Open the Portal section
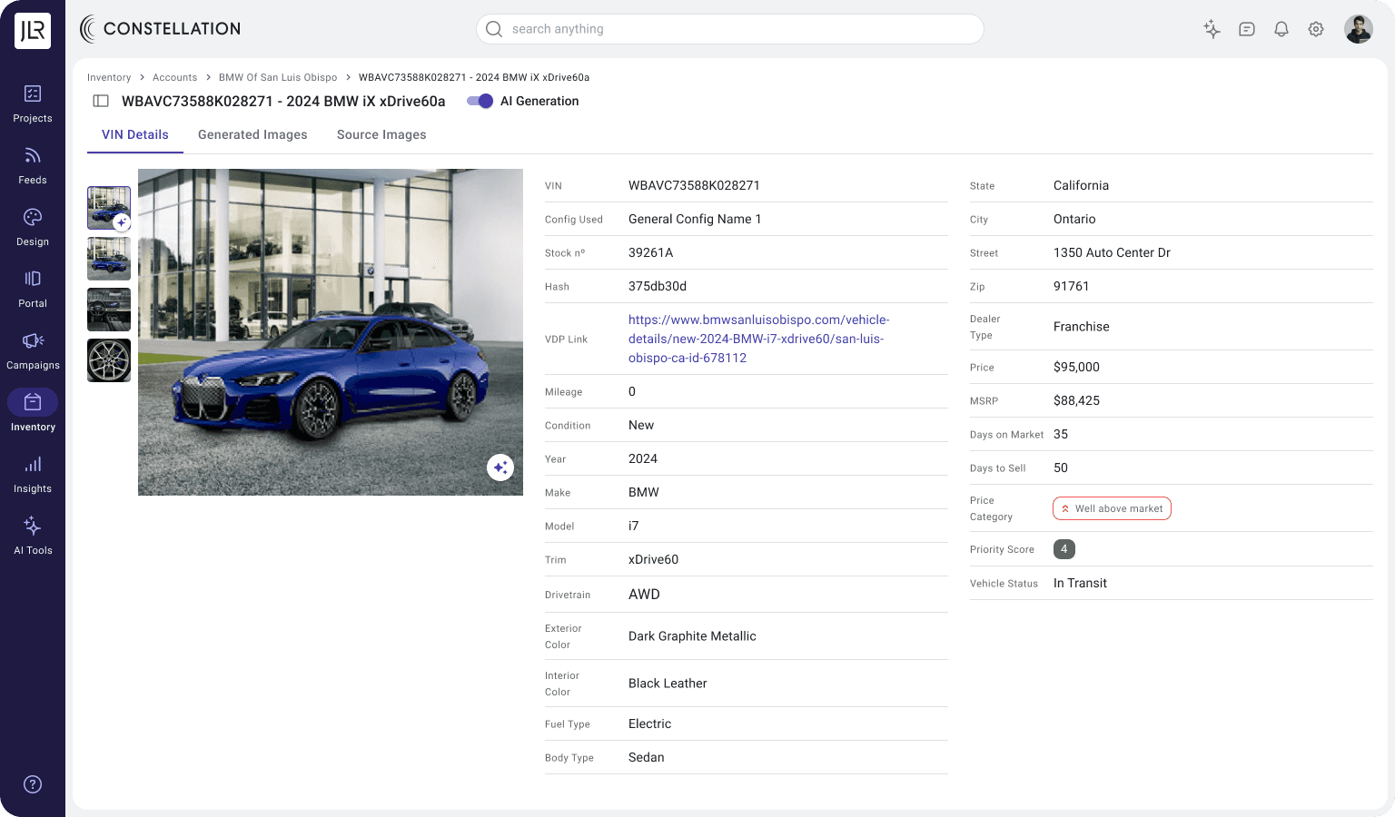This screenshot has width=1395, height=817. tap(33, 289)
